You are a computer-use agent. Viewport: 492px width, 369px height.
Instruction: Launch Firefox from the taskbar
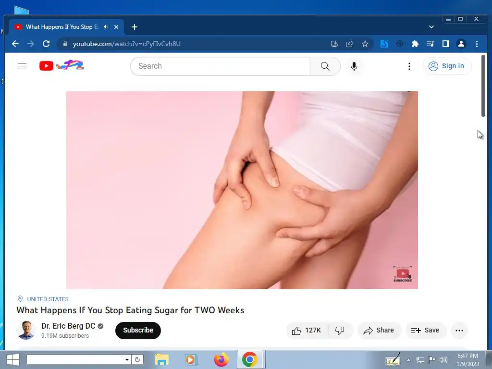[x=221, y=359]
